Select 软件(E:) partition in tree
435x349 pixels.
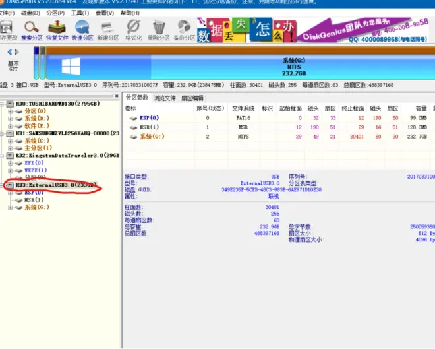coord(37,126)
